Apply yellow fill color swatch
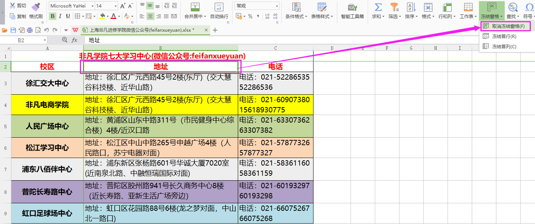Viewport: 535px width, 224px height. 102,16
